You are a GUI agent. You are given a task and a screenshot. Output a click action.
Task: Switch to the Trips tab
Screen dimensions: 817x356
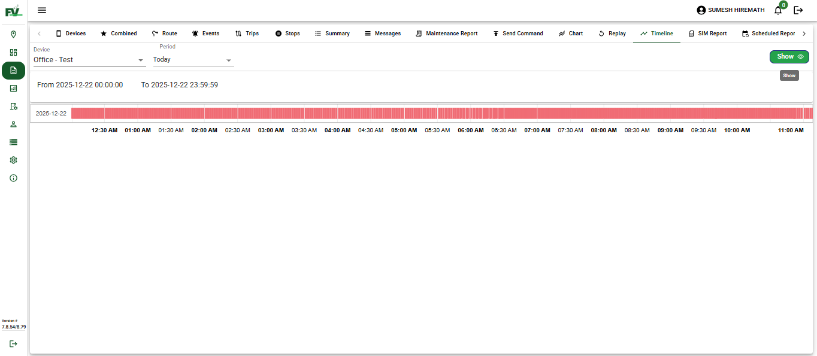[247, 34]
